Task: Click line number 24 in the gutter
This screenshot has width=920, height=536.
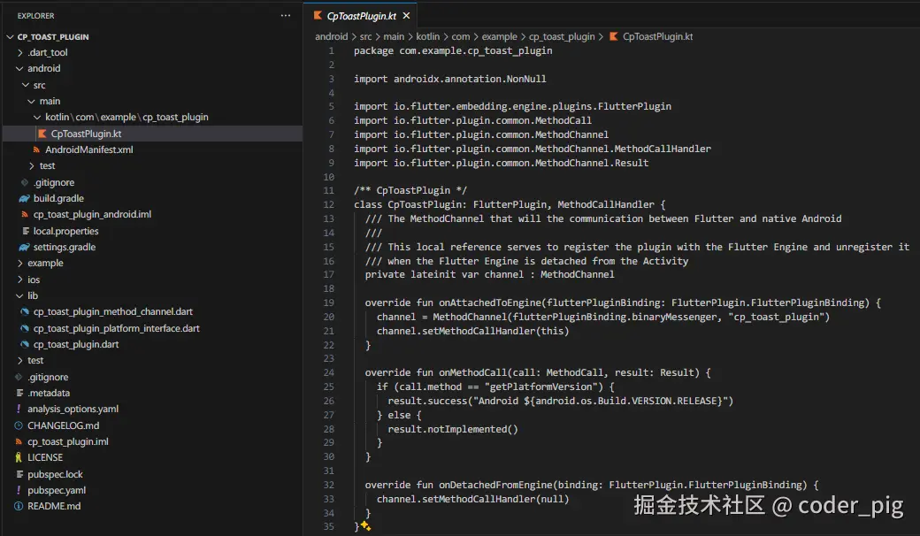Action: [328, 372]
